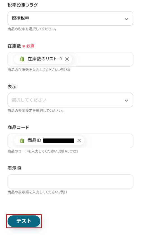Focus the empty 表示順 input field
This screenshot has height=235, width=161.
tap(70, 182)
